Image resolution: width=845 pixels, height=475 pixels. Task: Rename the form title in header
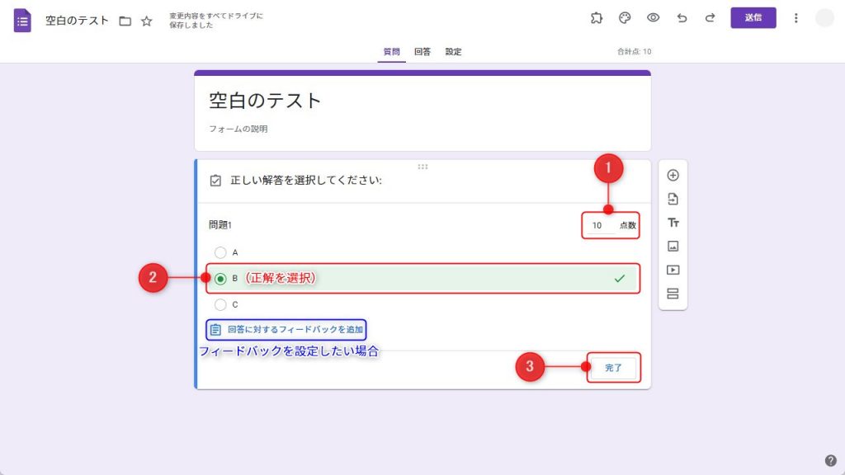77,21
